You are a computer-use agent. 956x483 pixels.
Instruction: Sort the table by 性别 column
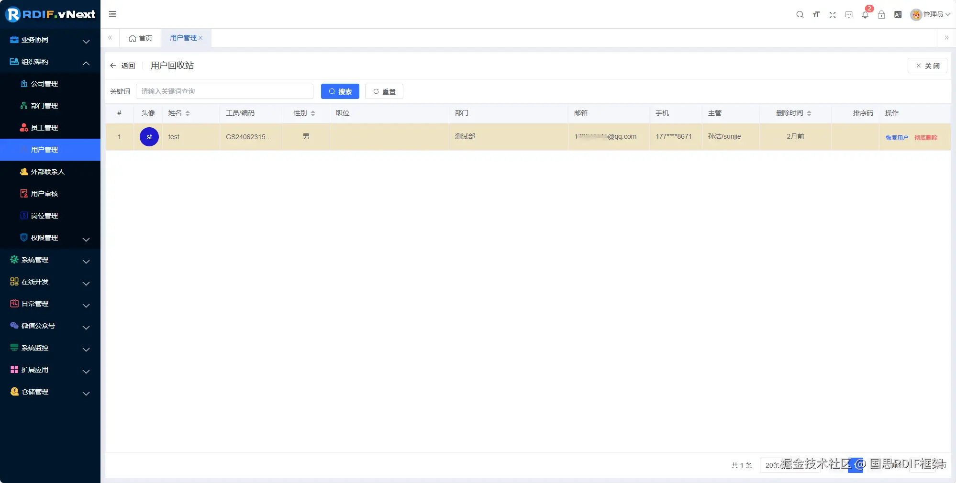(313, 113)
